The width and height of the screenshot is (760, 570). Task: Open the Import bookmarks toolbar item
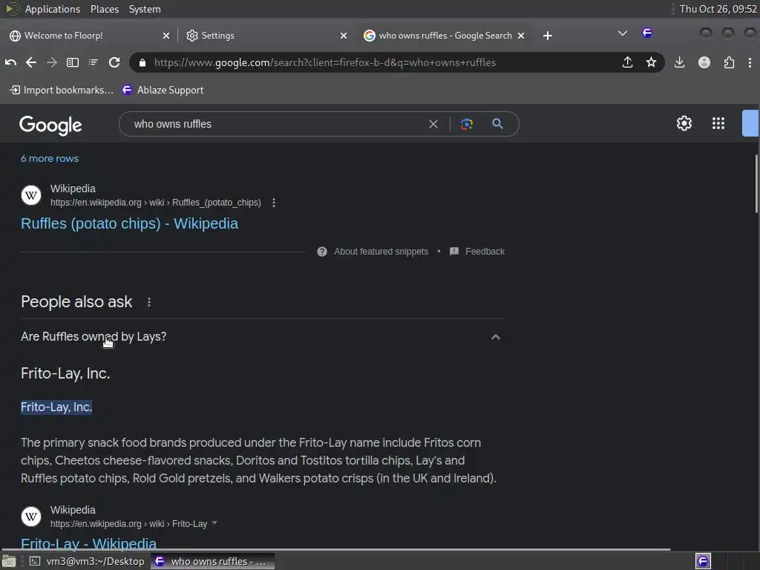(x=62, y=90)
